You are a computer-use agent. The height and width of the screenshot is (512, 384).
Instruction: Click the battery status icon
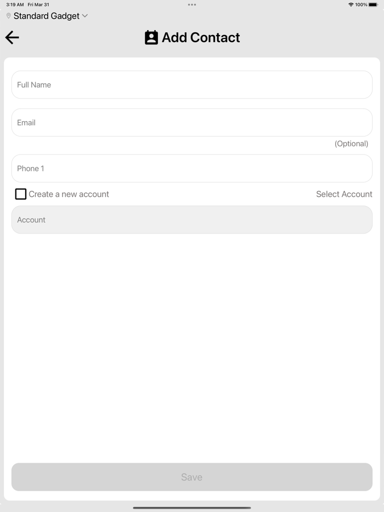(373, 4)
